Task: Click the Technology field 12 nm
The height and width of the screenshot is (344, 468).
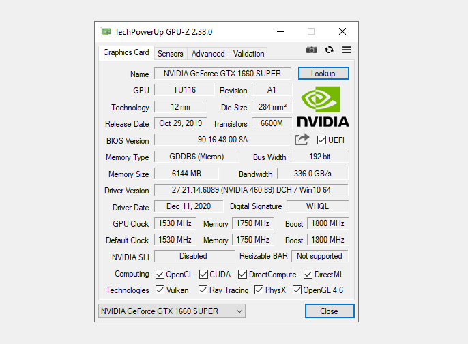Action: [181, 107]
